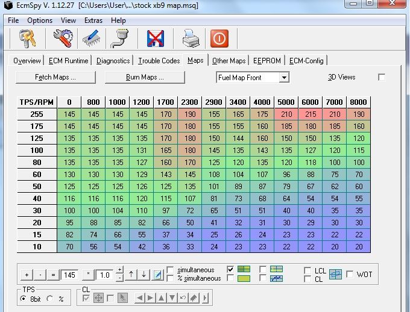Click the multiplier field showing 1.0
The height and width of the screenshot is (312, 410).
click(x=104, y=275)
